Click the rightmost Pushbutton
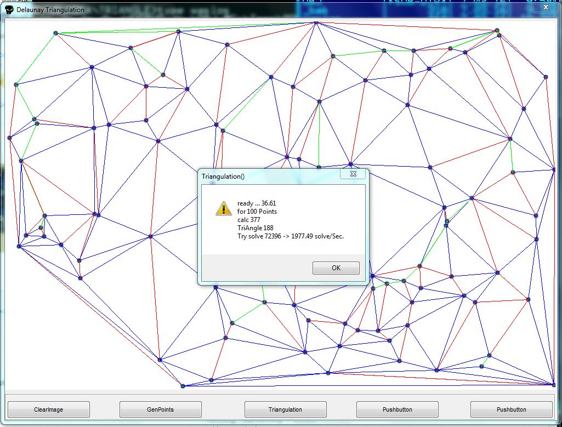Viewport: 562px width, 427px height. (511, 409)
